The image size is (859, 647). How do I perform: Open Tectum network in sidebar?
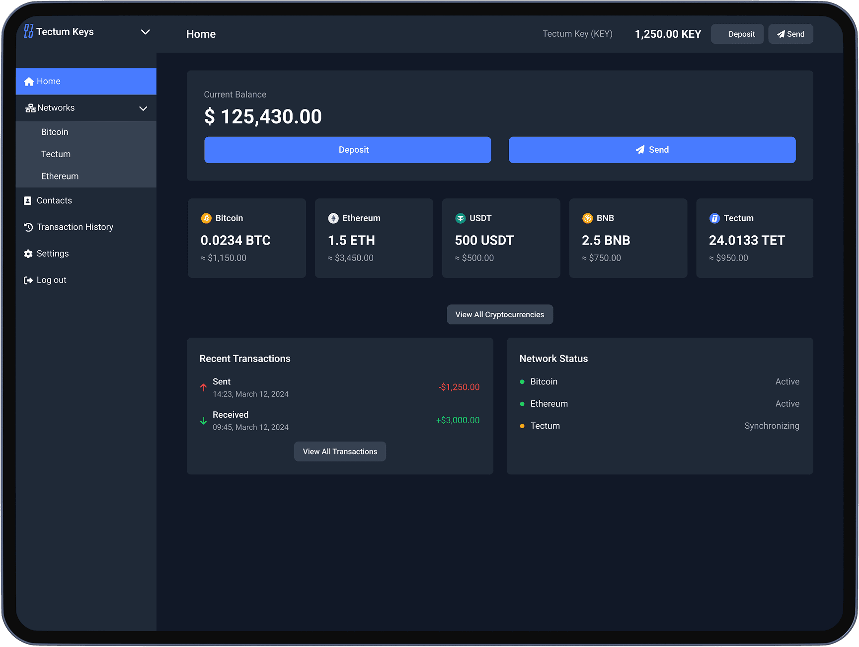pyautogui.click(x=56, y=154)
